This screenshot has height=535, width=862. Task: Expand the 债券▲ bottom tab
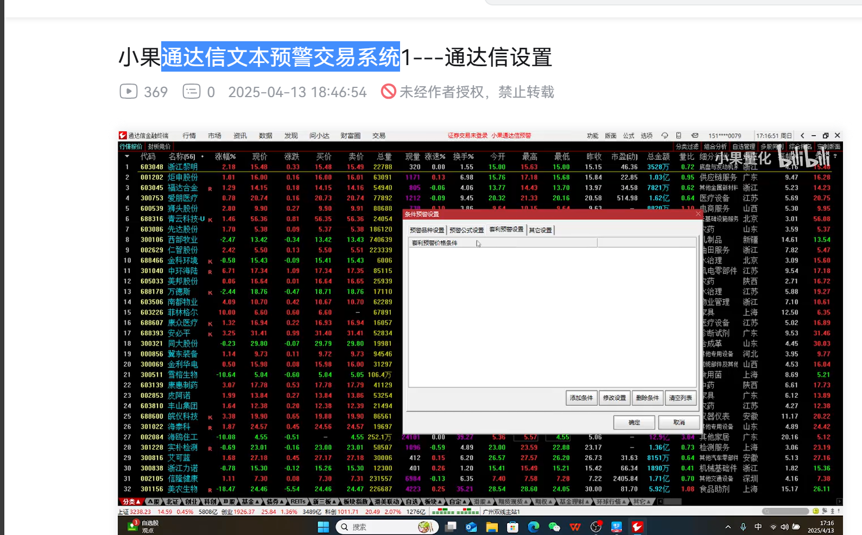(x=275, y=501)
